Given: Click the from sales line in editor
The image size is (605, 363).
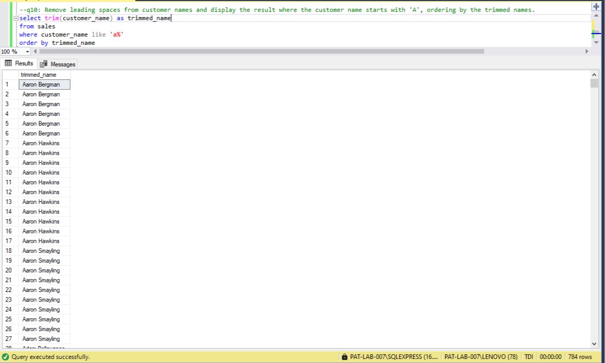Looking at the screenshot, I should click(38, 26).
